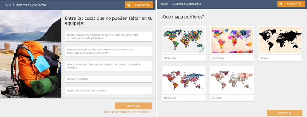Open INICIO link in left panel

coord(7,5)
